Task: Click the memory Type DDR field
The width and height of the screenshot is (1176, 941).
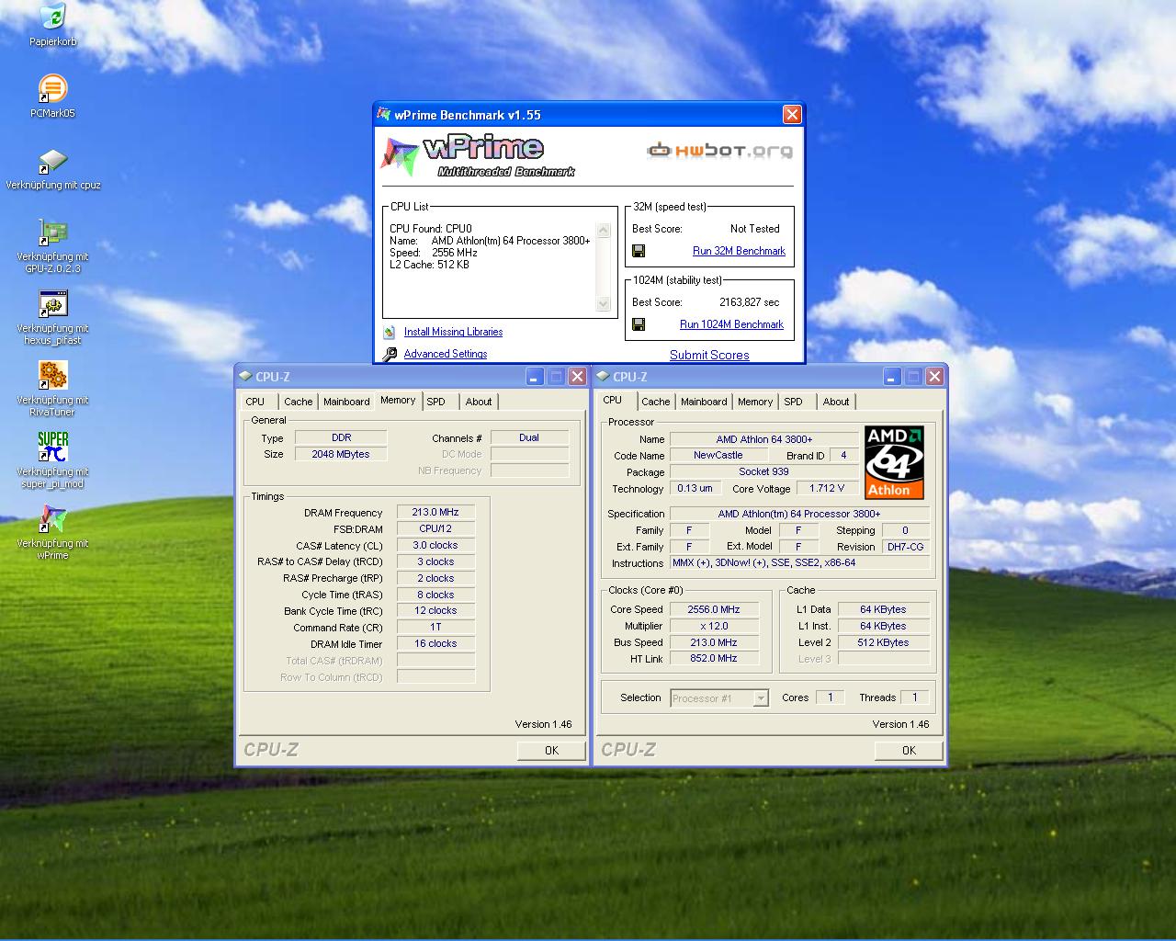Action: point(341,437)
